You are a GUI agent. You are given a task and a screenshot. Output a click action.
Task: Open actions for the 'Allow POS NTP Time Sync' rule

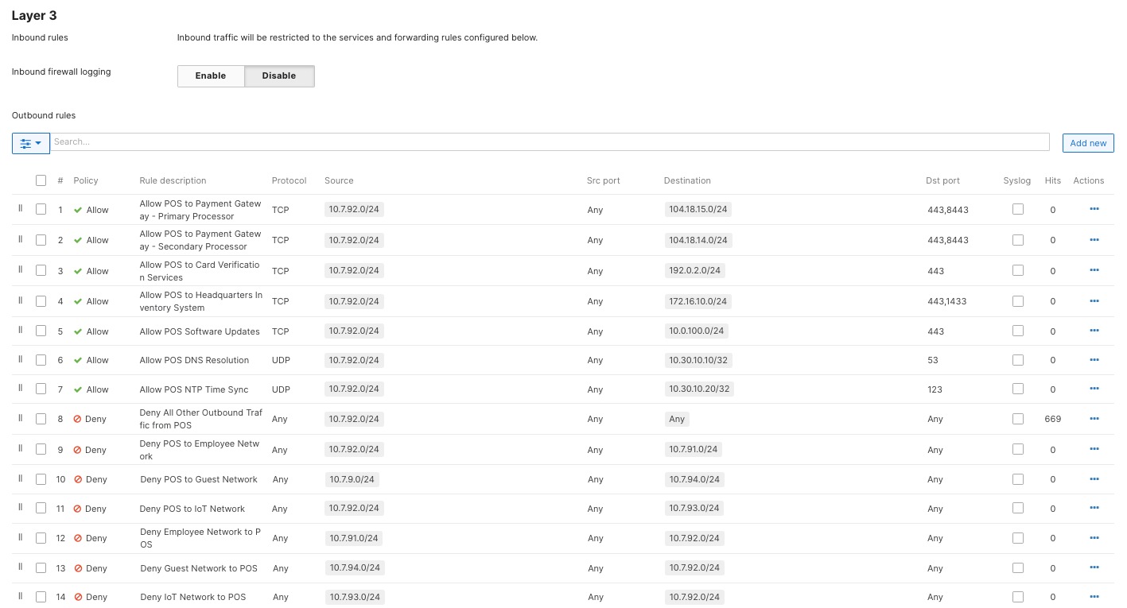(x=1094, y=389)
